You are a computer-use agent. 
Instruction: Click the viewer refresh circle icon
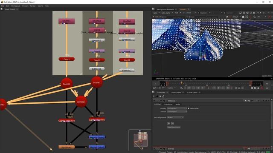click(251, 13)
